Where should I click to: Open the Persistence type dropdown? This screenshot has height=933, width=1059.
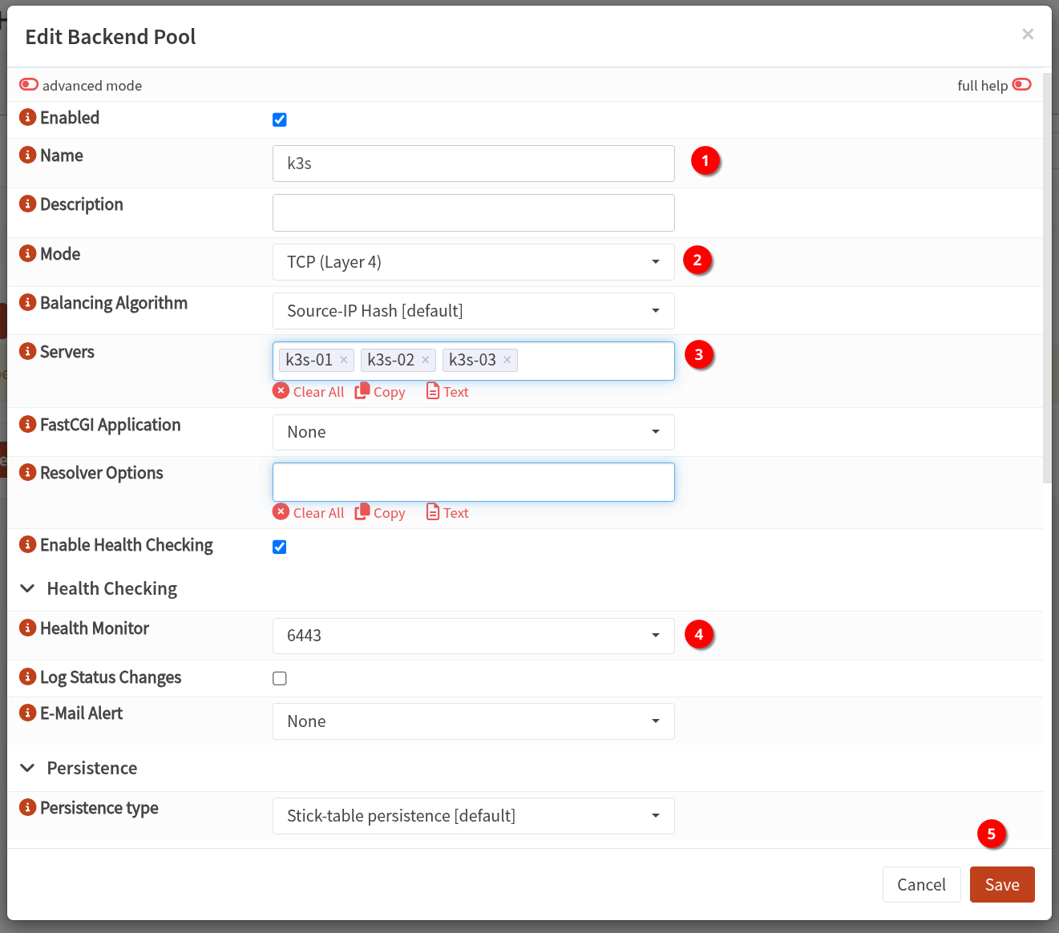click(473, 816)
